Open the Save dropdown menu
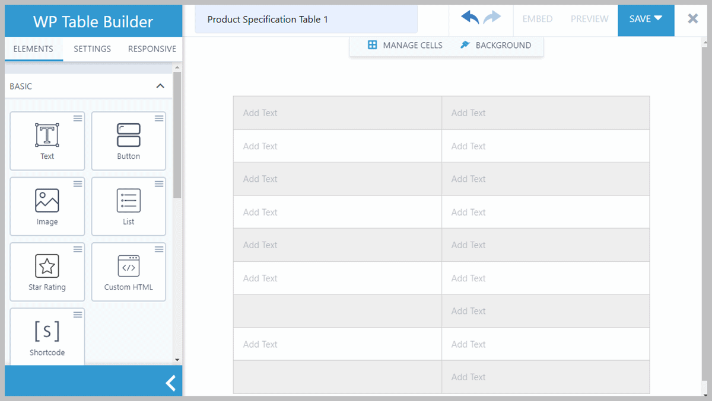 (x=646, y=18)
